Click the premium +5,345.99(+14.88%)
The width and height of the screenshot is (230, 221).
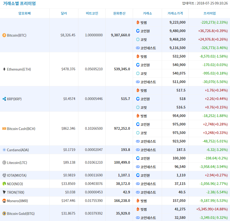point(212,209)
